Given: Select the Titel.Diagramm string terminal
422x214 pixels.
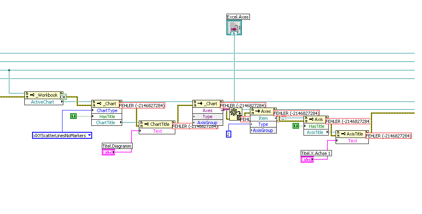Looking at the screenshot, I should [108, 152].
